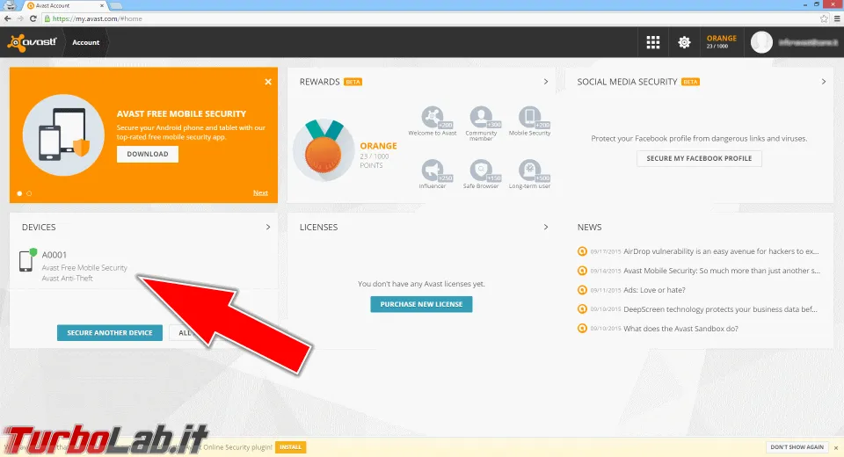Click the Influencer reward badge
Image resolution: width=844 pixels, height=457 pixels.
point(433,174)
